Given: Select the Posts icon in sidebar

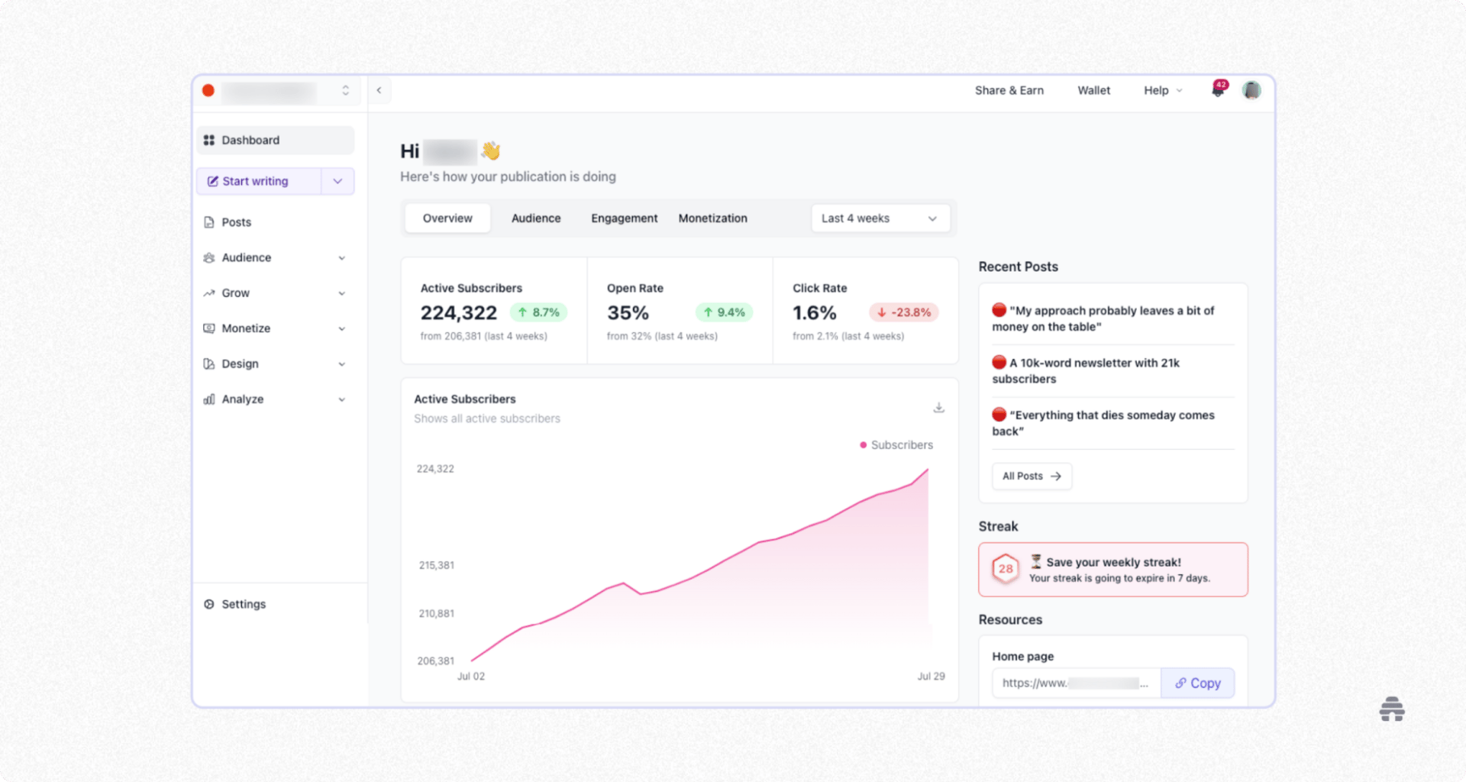Looking at the screenshot, I should (x=209, y=221).
